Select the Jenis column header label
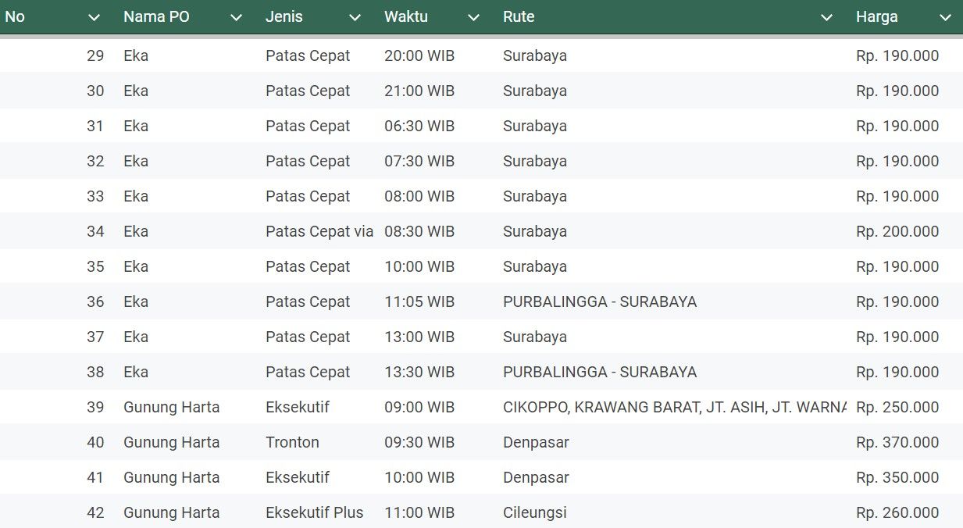Viewport: 963px width, 528px height. pyautogui.click(x=284, y=16)
